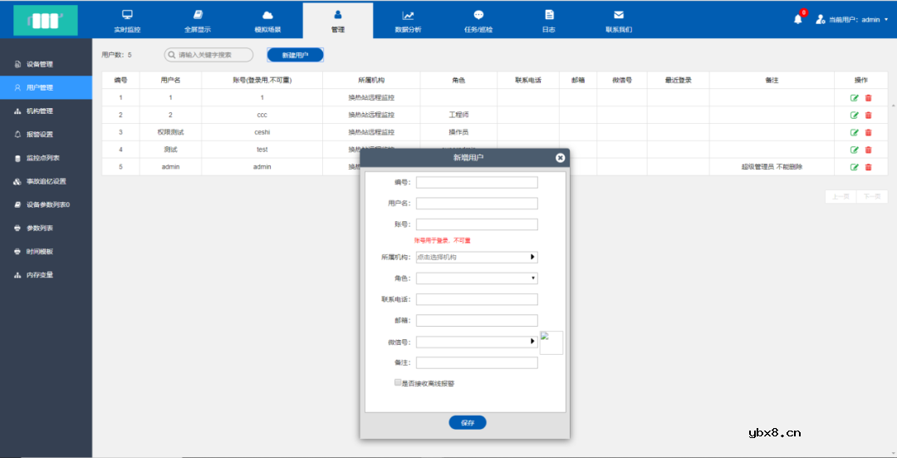Screen dimensions: 897x458
Task: Go to previous page with 上一页
Action: click(841, 196)
